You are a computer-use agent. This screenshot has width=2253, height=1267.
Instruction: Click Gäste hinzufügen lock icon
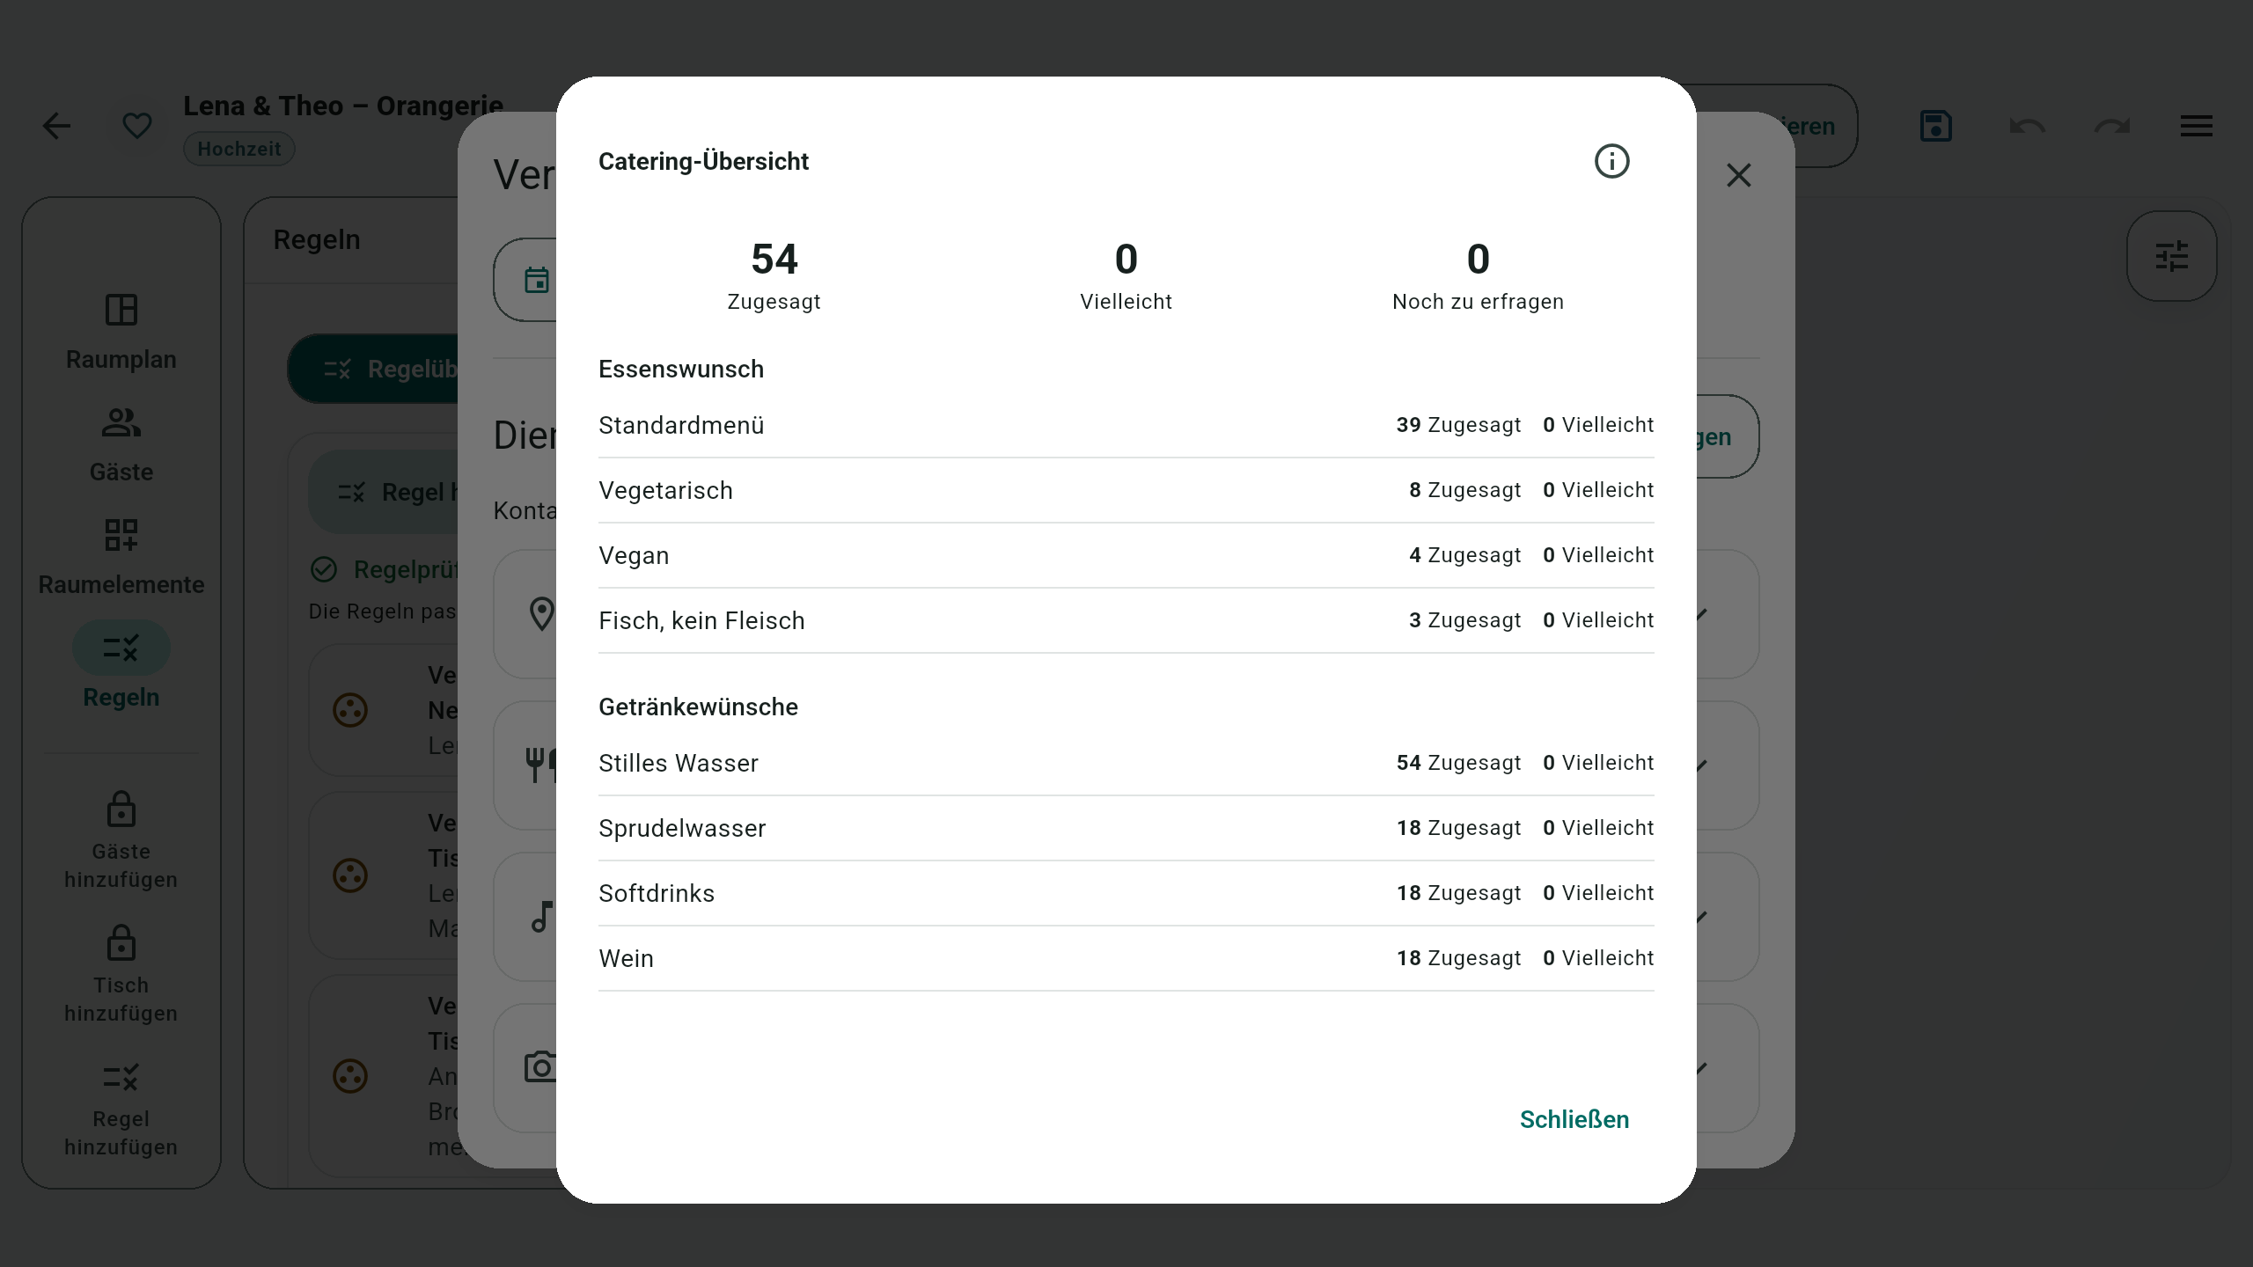tap(121, 809)
